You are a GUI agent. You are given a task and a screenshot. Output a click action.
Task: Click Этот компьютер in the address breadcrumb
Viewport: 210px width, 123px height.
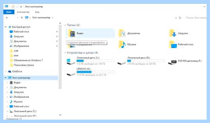(41, 18)
